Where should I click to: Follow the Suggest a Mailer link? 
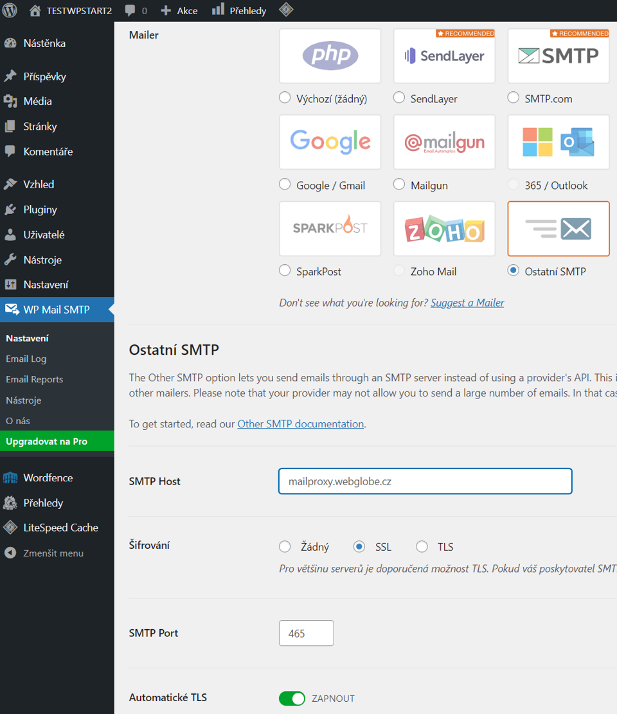tap(467, 303)
